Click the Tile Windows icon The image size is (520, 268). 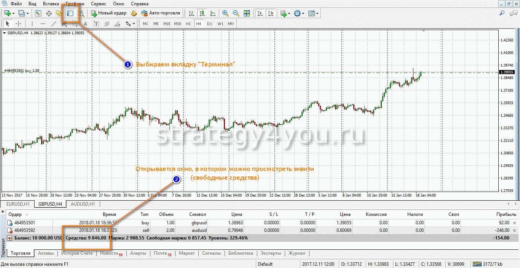pos(247,13)
